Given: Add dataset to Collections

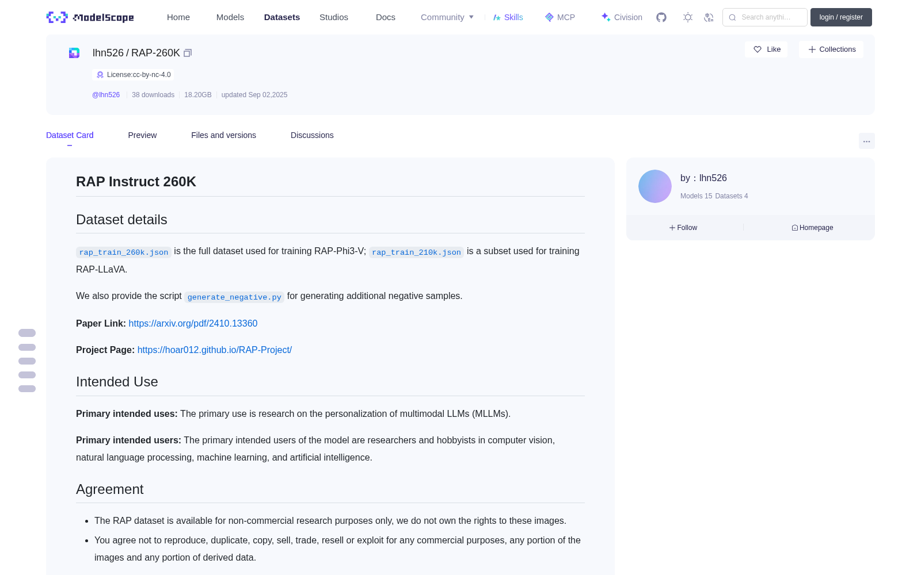Looking at the screenshot, I should (831, 49).
